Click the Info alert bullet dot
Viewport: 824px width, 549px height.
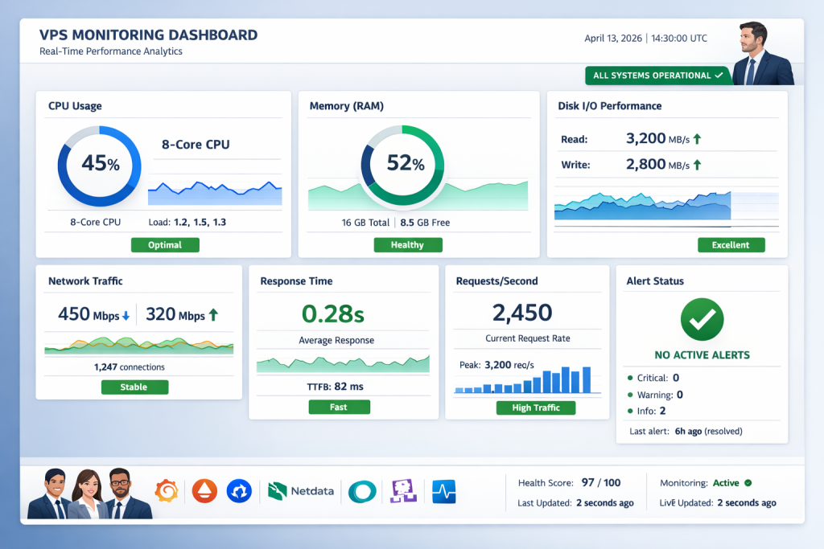coord(630,411)
